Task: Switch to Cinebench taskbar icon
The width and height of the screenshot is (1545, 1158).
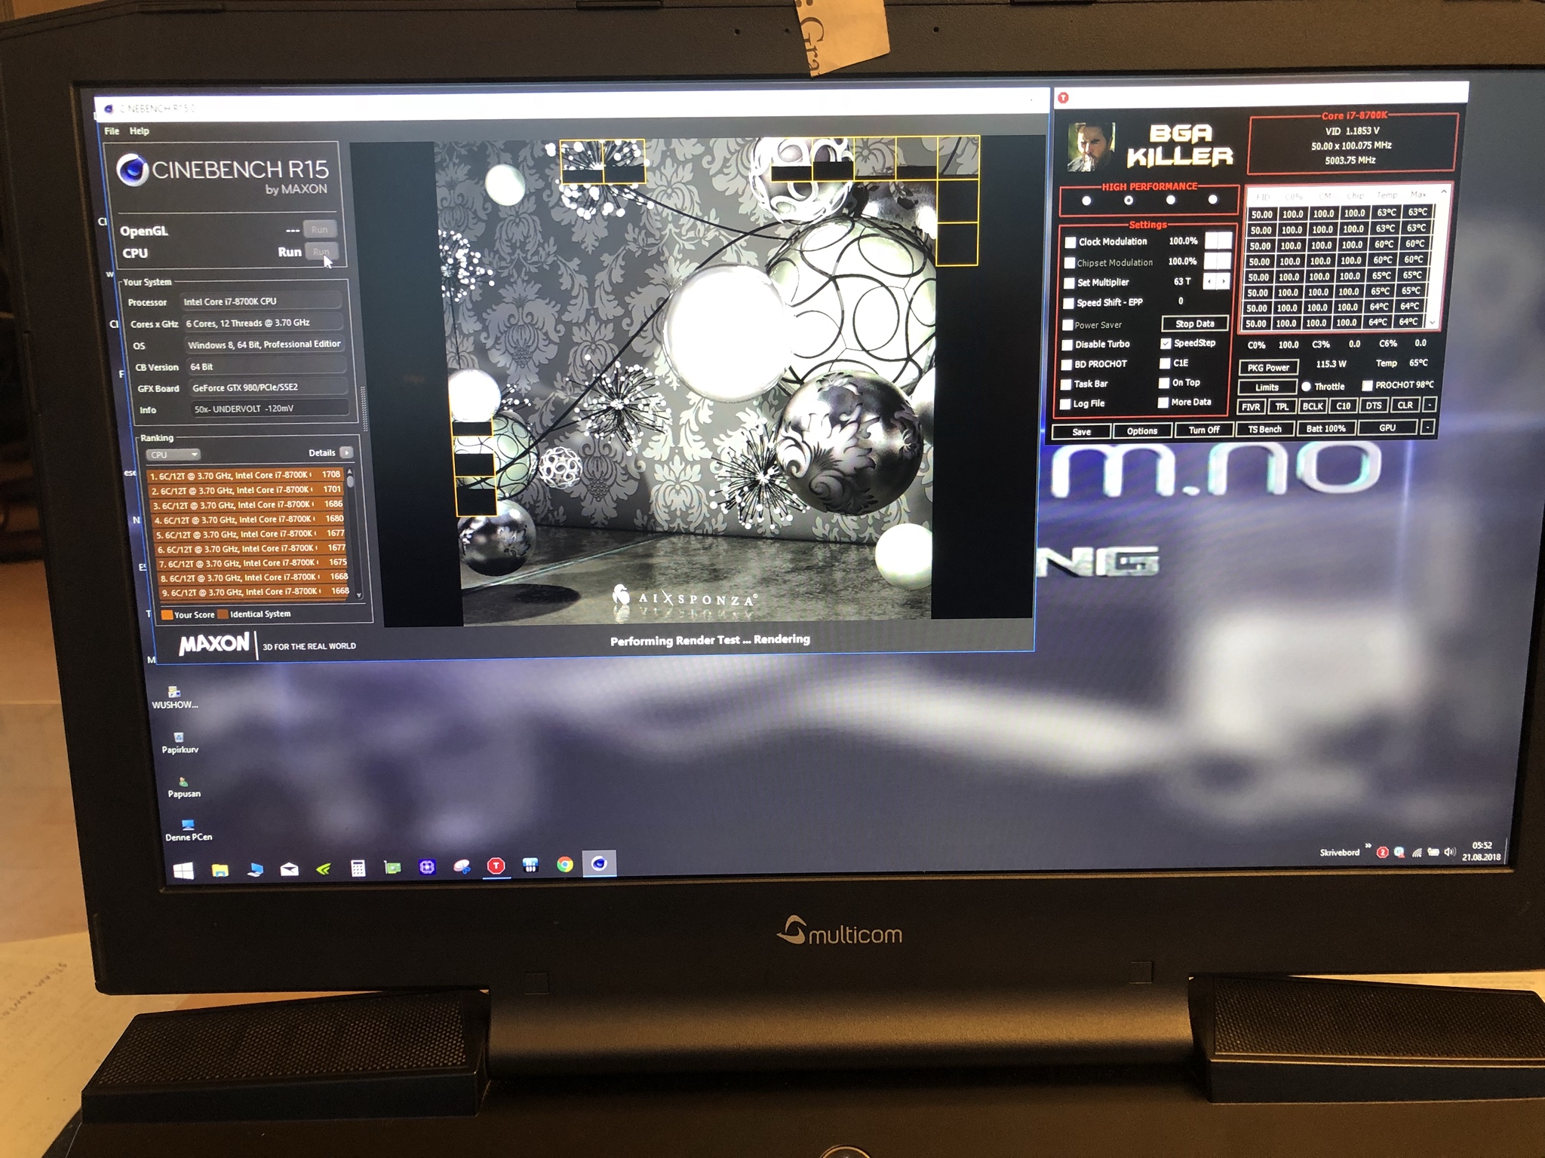Action: click(599, 863)
